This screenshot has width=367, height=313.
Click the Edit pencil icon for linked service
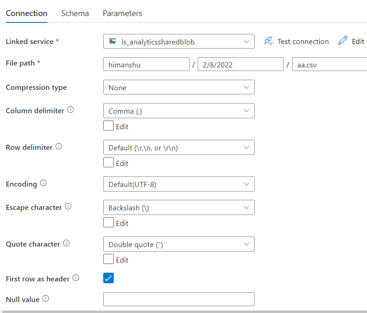pos(343,41)
